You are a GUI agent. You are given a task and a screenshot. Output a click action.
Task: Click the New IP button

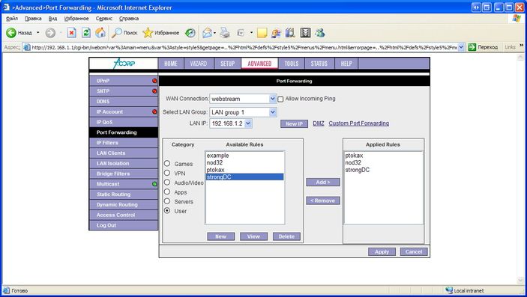click(294, 124)
